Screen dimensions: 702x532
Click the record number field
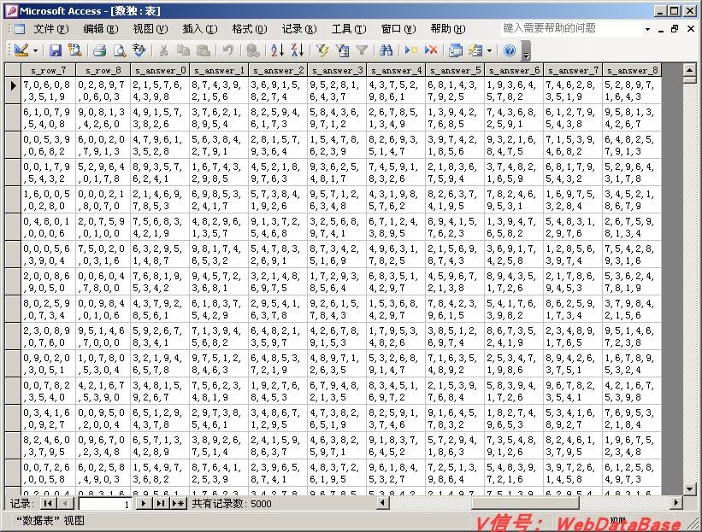[105, 505]
